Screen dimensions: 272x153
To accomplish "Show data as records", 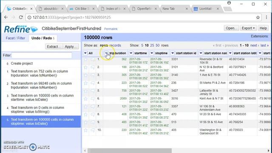I will pyautogui.click(x=115, y=45).
